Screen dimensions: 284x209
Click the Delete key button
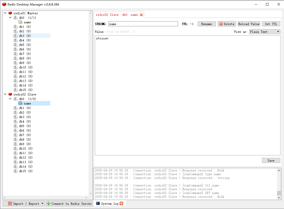pyautogui.click(x=227, y=24)
